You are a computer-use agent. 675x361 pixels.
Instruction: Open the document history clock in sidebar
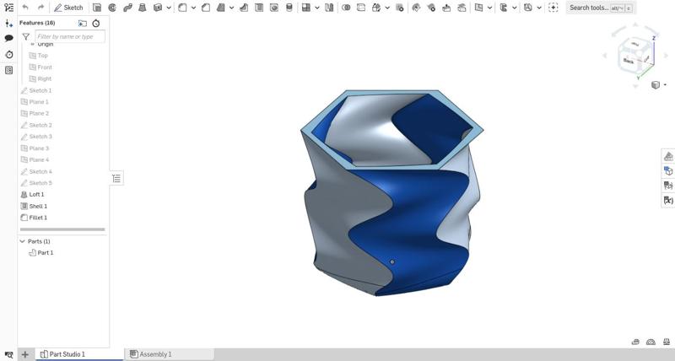(x=8, y=54)
